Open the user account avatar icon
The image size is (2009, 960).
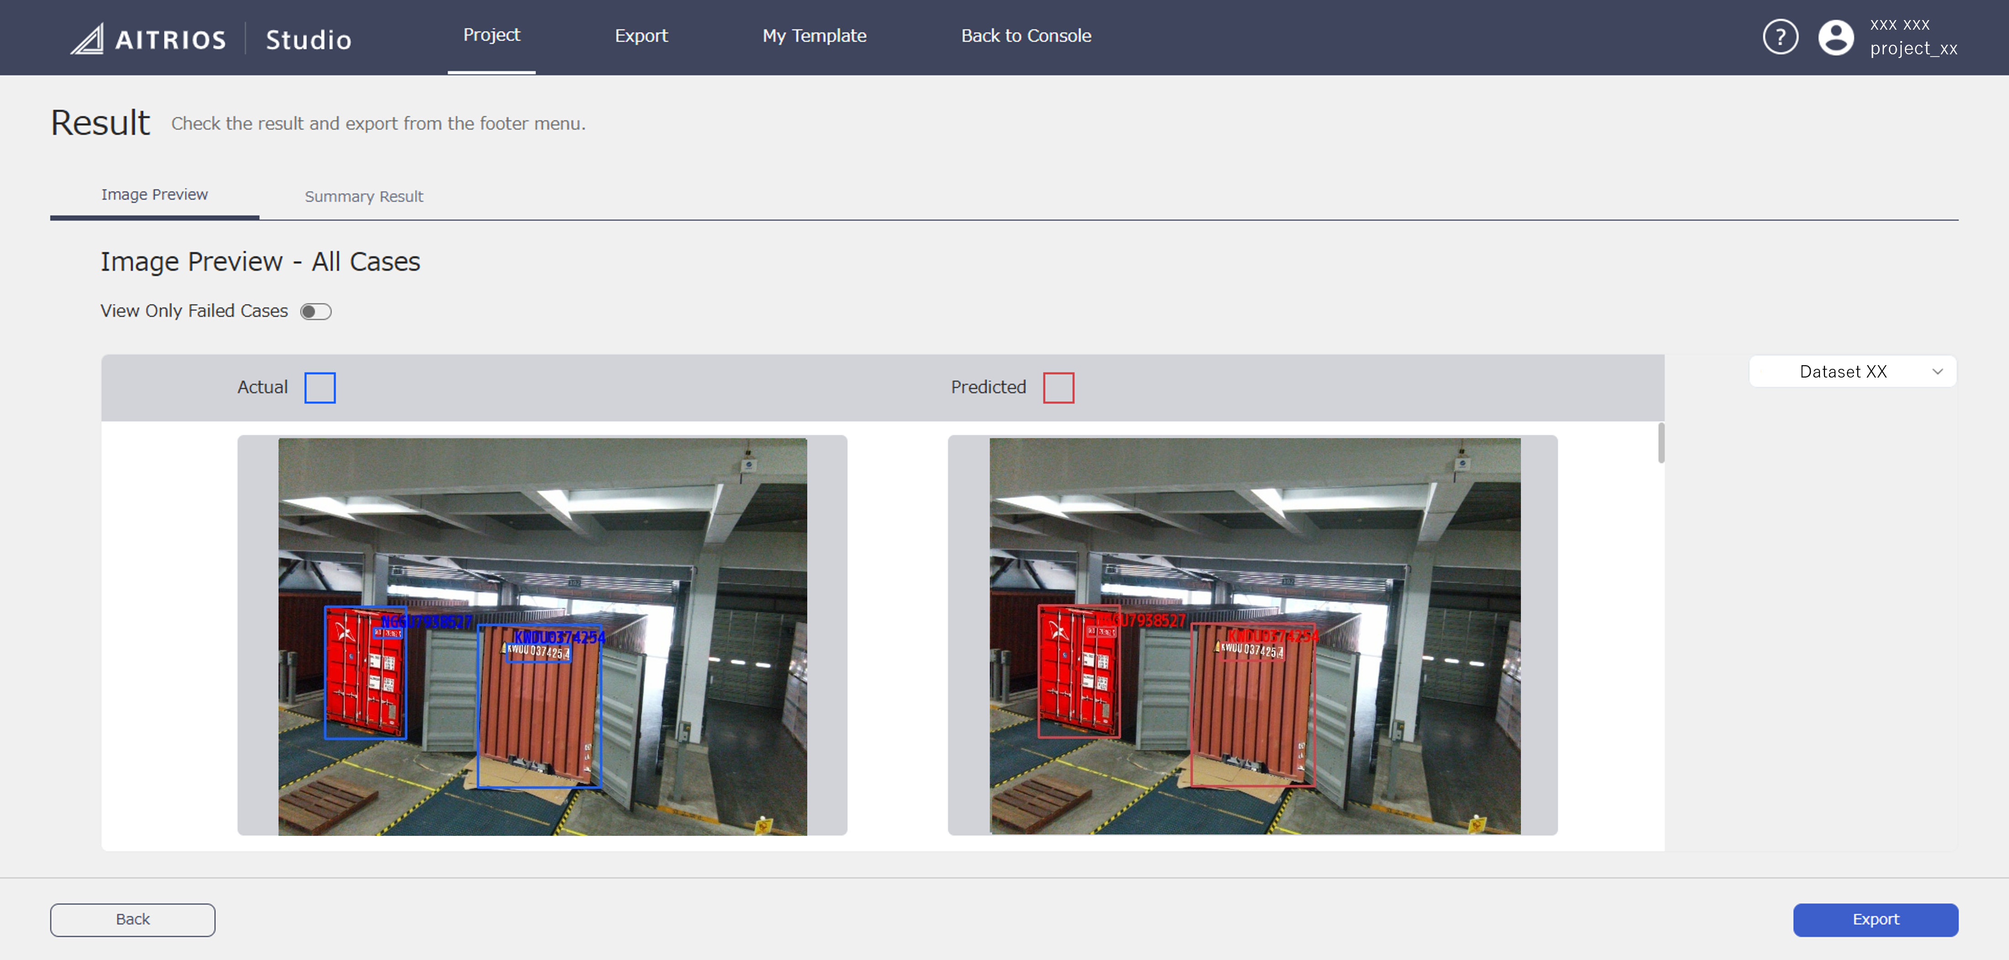coord(1836,37)
